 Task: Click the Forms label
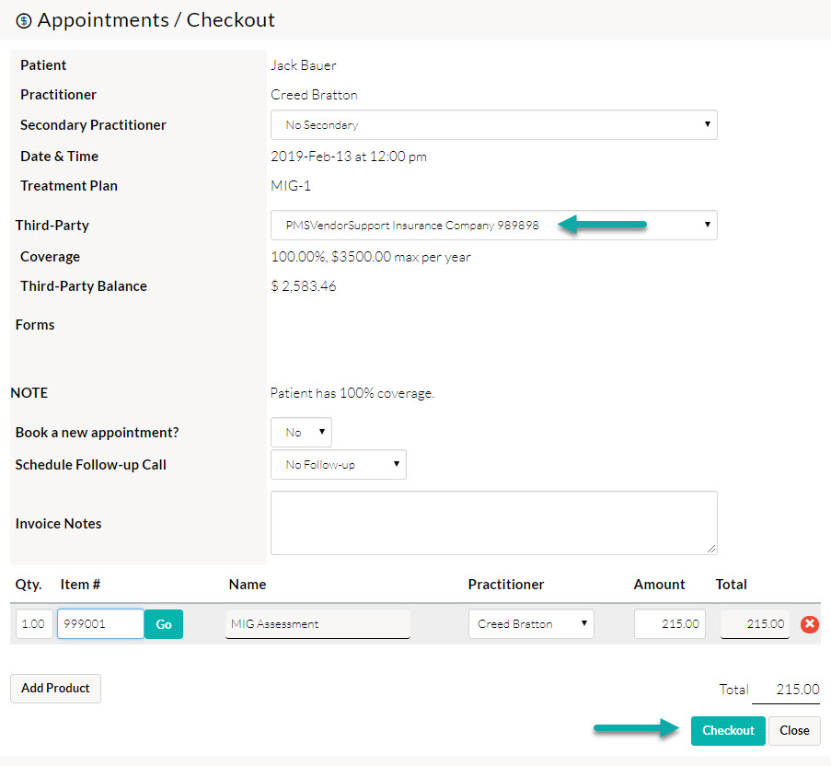[35, 325]
